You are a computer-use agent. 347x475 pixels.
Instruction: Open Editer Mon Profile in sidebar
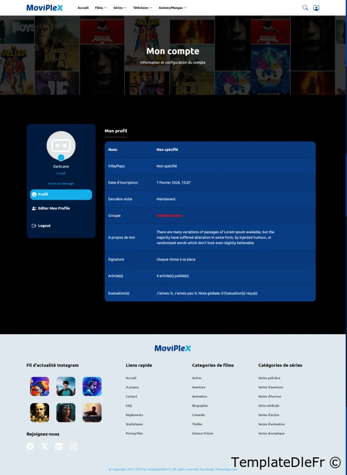pos(53,209)
